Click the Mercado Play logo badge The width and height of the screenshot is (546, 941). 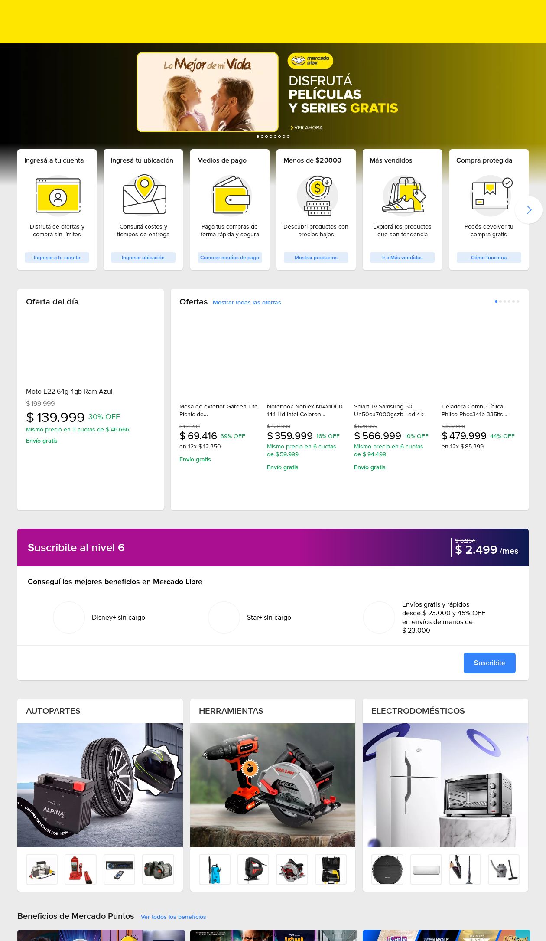[x=310, y=61]
